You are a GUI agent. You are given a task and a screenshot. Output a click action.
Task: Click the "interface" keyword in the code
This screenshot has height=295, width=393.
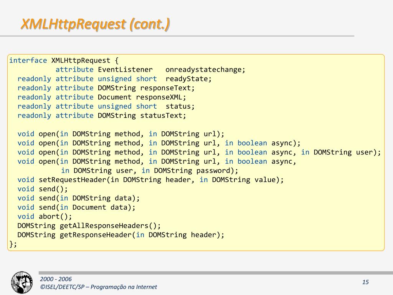coord(28,60)
